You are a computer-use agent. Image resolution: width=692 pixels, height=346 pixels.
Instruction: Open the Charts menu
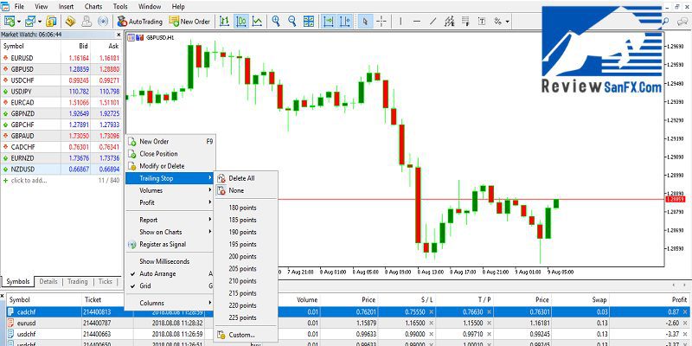[x=93, y=7]
